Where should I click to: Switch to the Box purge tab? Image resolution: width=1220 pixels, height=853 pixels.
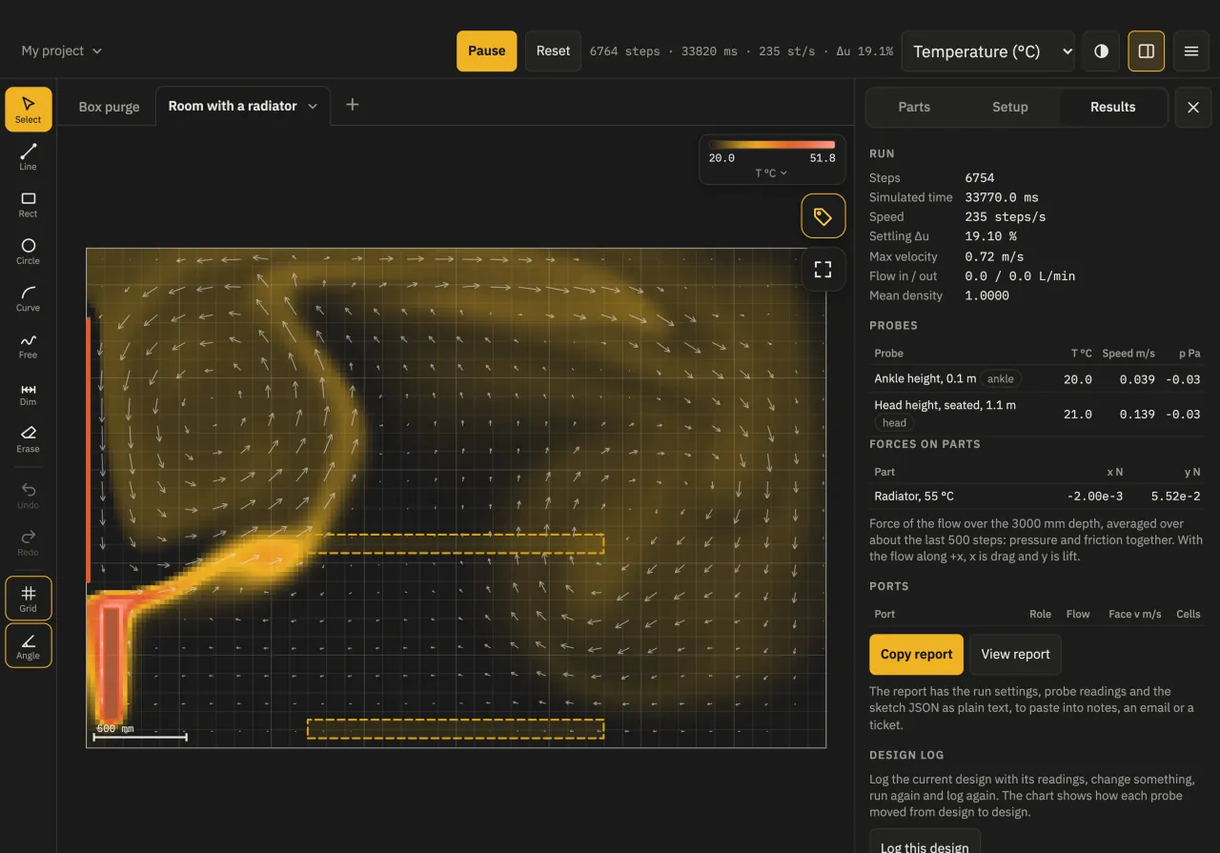[109, 107]
